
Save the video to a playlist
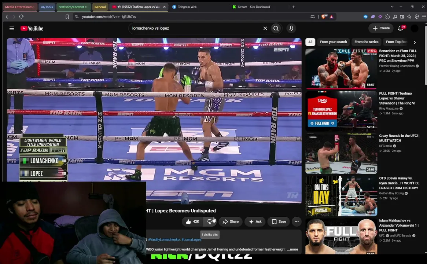click(279, 221)
